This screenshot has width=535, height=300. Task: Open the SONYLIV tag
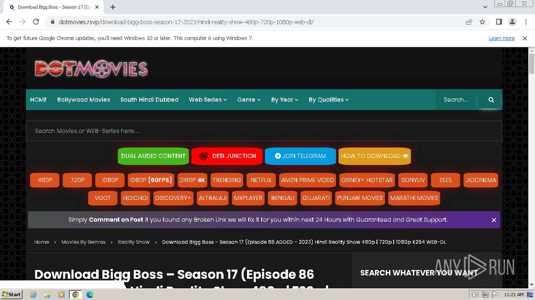(x=413, y=180)
